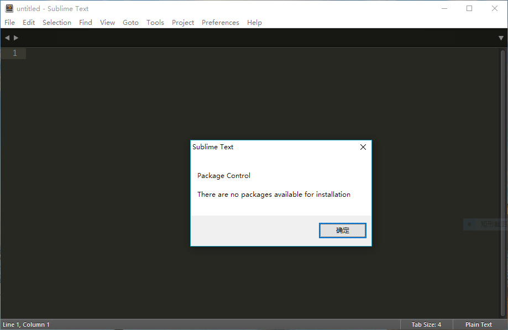Maximize the Sublime Text window
The image size is (508, 330).
pyautogui.click(x=469, y=8)
